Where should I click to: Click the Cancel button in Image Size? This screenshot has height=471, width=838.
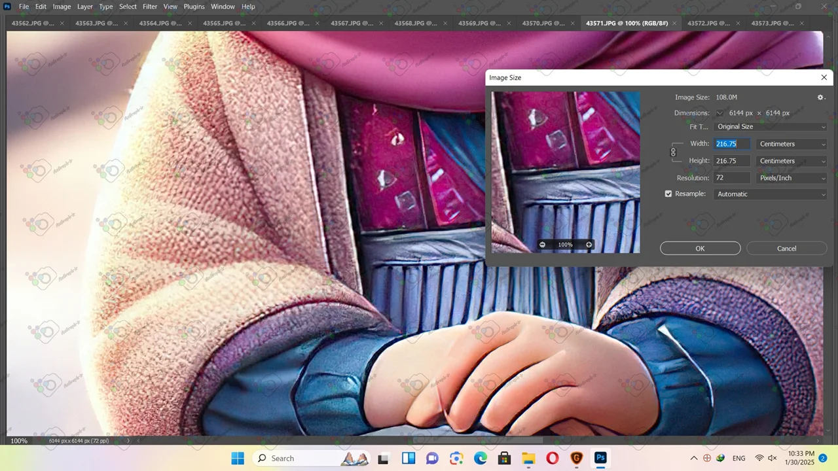(x=786, y=249)
